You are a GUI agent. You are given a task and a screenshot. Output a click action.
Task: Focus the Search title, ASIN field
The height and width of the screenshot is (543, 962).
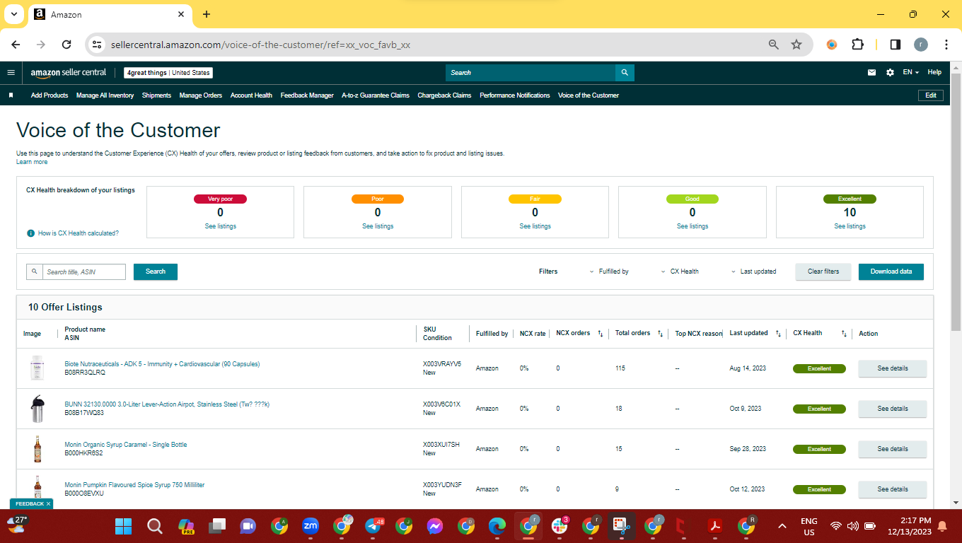click(x=84, y=272)
